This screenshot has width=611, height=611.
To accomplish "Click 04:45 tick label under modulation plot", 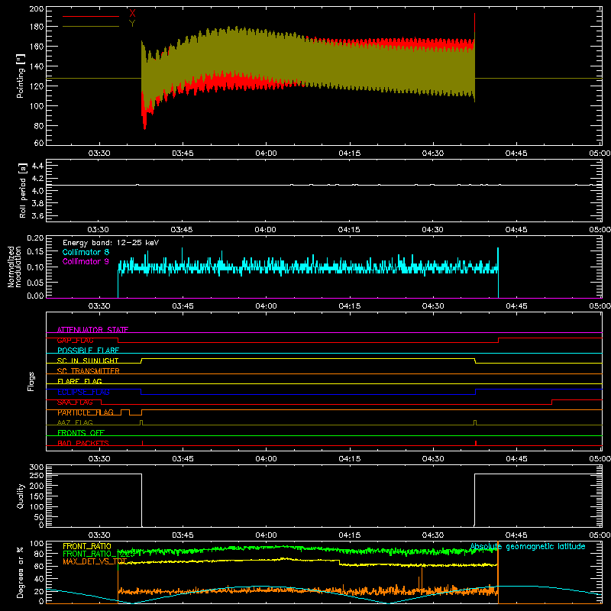I will click(517, 306).
